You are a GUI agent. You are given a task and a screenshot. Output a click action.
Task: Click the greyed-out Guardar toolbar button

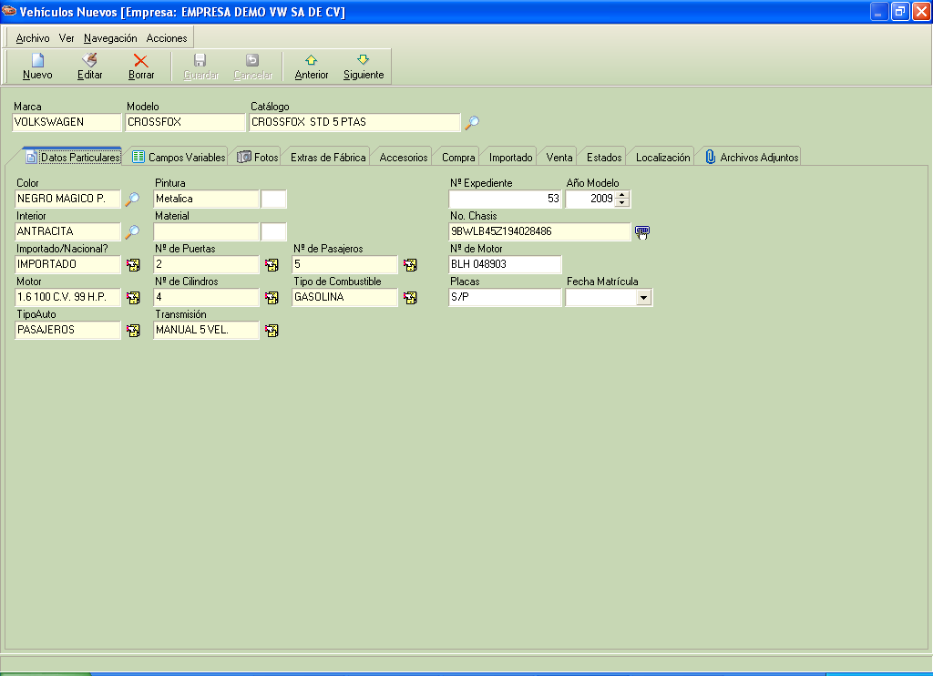[200, 67]
